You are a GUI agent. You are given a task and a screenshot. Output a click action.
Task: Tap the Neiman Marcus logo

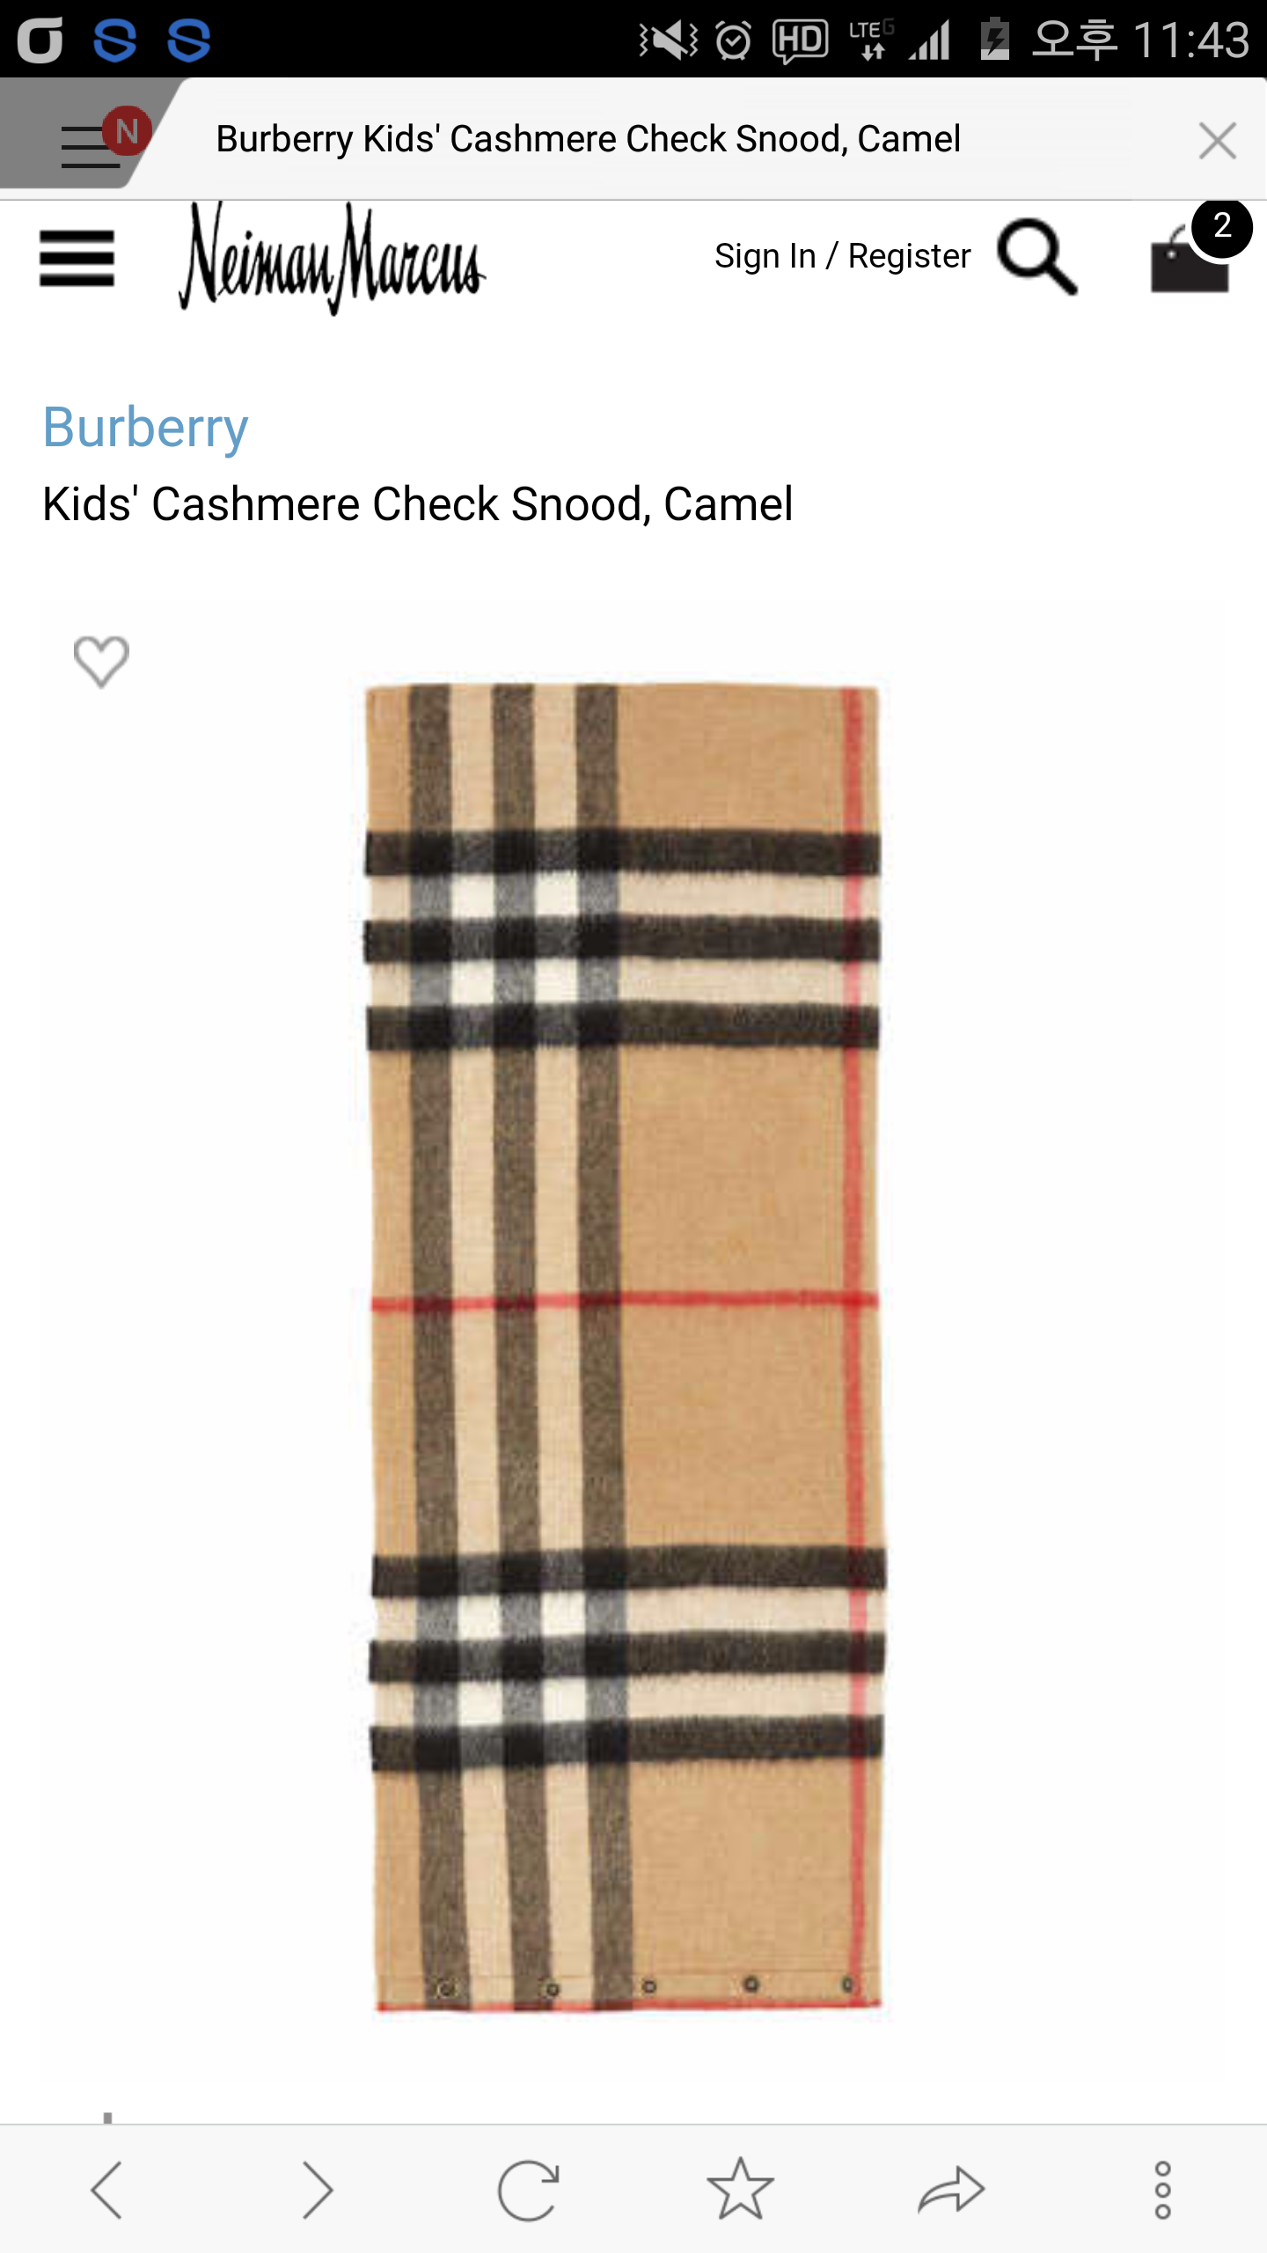[x=332, y=258]
